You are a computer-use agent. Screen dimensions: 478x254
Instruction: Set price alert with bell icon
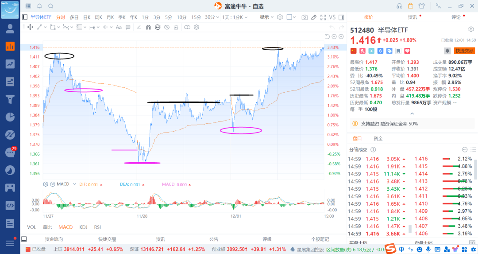[x=447, y=51]
